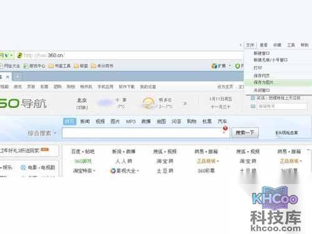Focus the email account field at right
The height and width of the screenshot is (234, 312).
(x=282, y=107)
